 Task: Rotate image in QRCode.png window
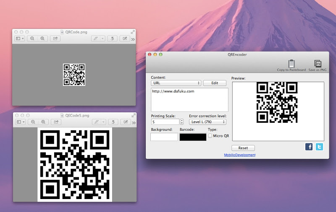112,39
